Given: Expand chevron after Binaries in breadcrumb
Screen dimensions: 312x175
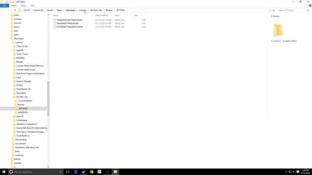Looking at the screenshot, I should click(115, 10).
